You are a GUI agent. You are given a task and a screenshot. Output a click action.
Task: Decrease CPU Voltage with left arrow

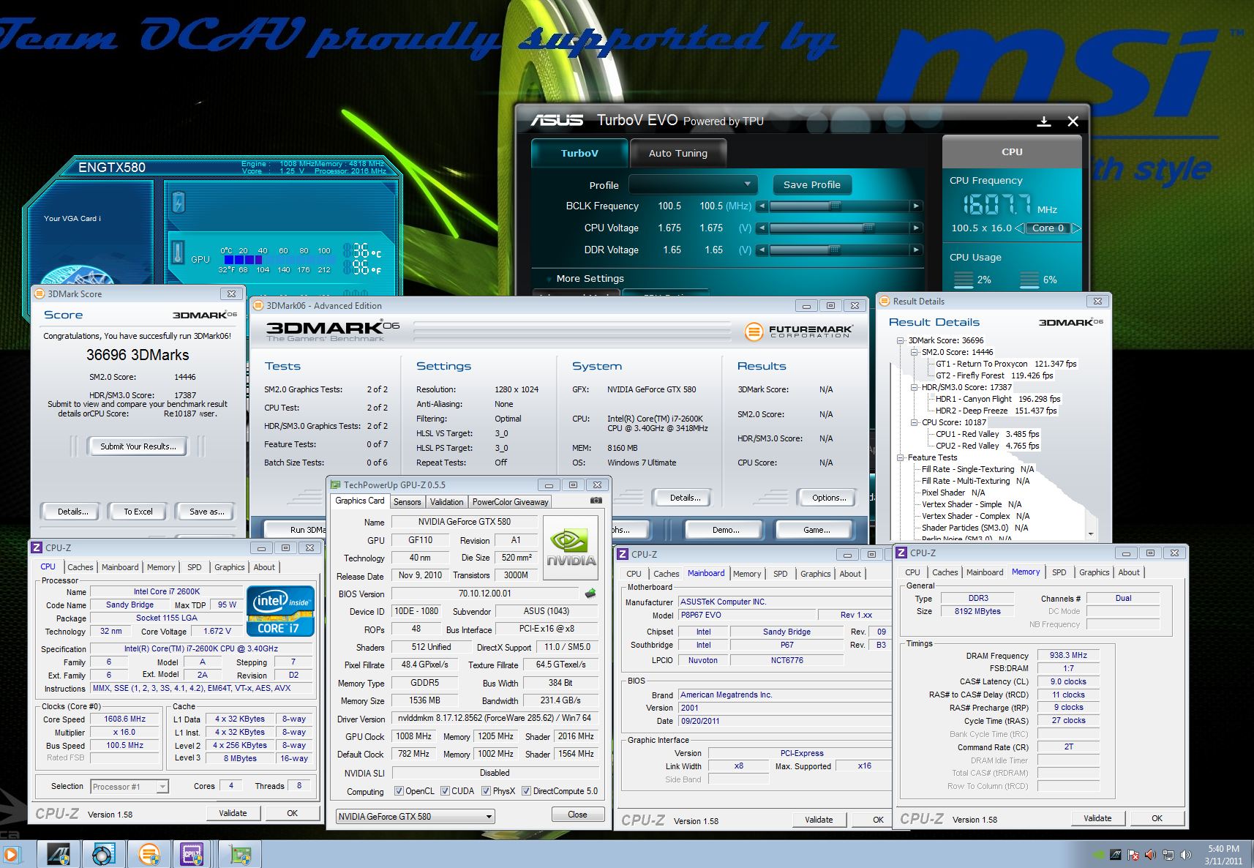(x=762, y=228)
